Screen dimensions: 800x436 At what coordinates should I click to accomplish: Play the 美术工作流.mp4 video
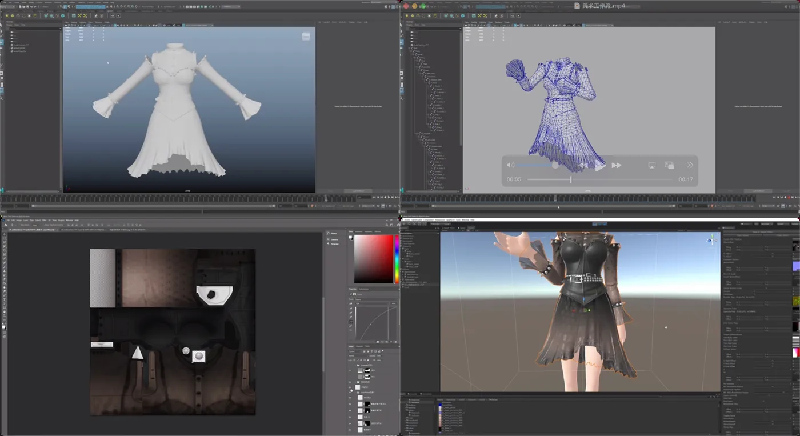click(x=600, y=166)
